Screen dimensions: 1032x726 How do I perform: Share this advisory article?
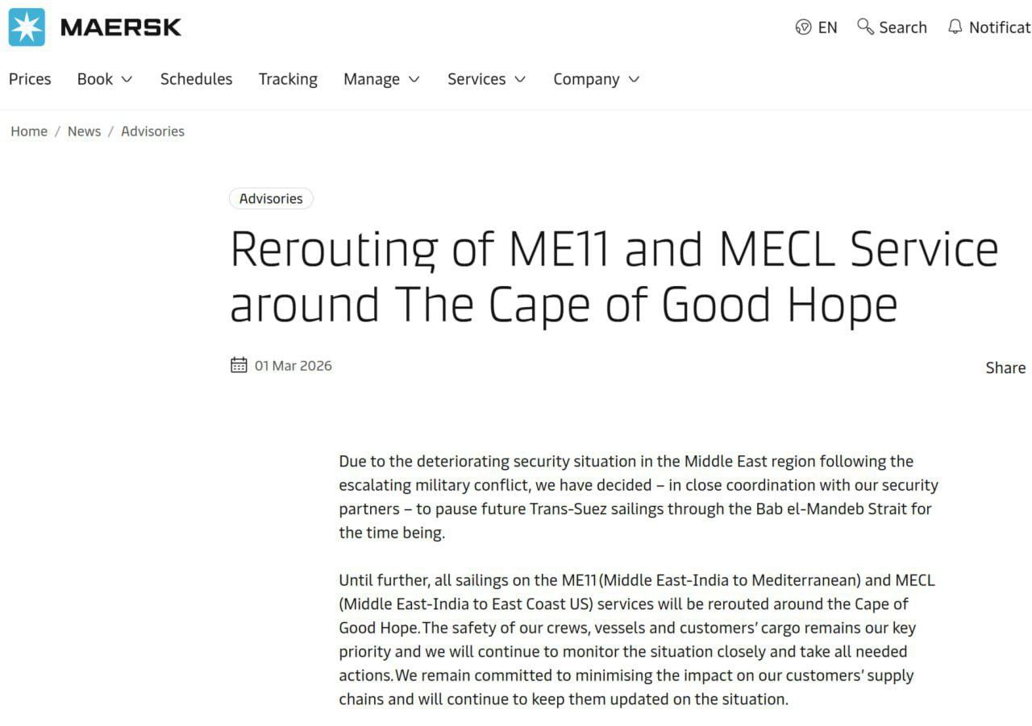[x=1005, y=367]
